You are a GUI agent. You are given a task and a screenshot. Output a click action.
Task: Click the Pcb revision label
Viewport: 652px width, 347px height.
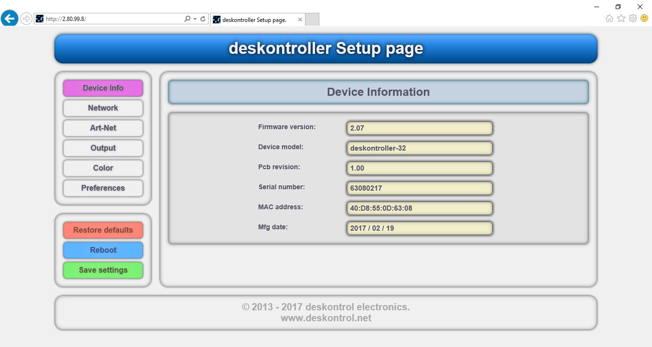279,167
